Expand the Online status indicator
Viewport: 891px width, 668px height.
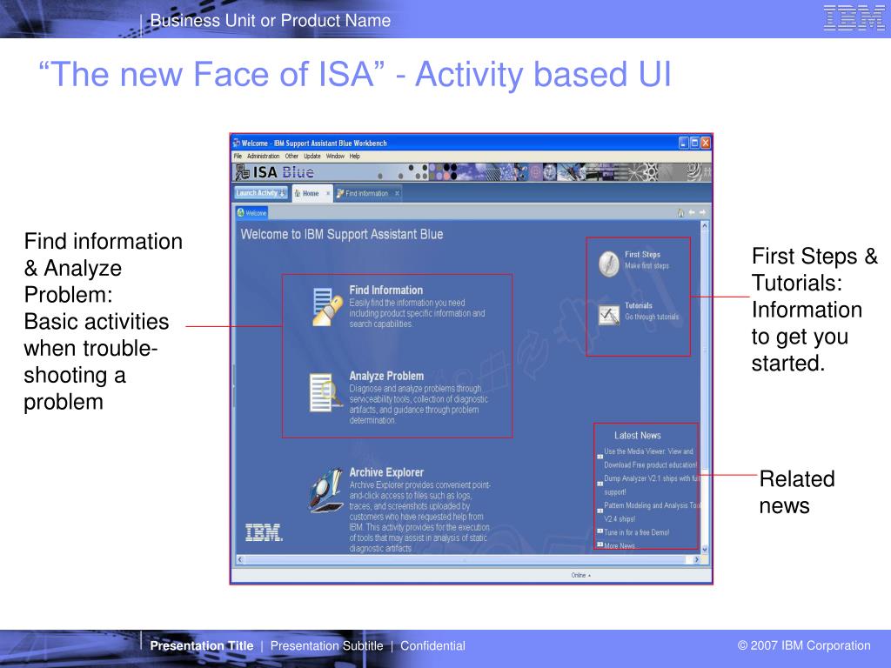(x=580, y=576)
